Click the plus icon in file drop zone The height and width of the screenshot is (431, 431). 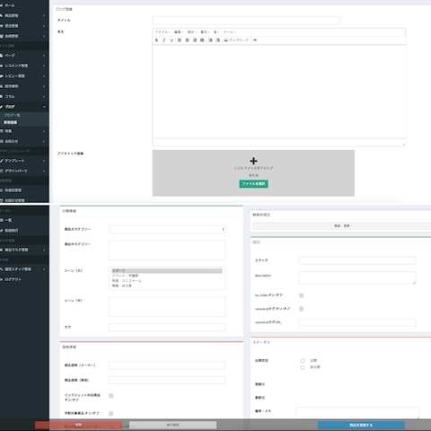[253, 161]
